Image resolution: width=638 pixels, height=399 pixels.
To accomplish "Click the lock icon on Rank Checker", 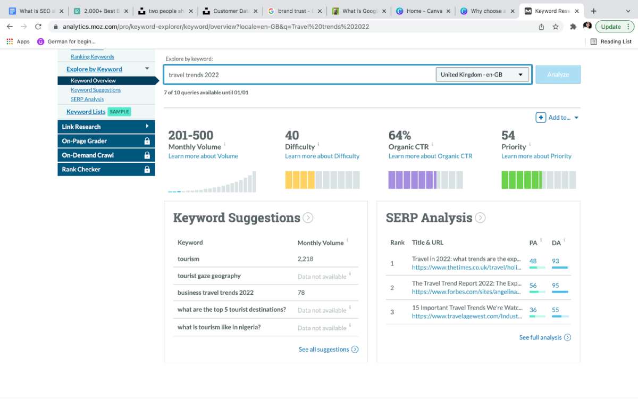I will pyautogui.click(x=147, y=169).
